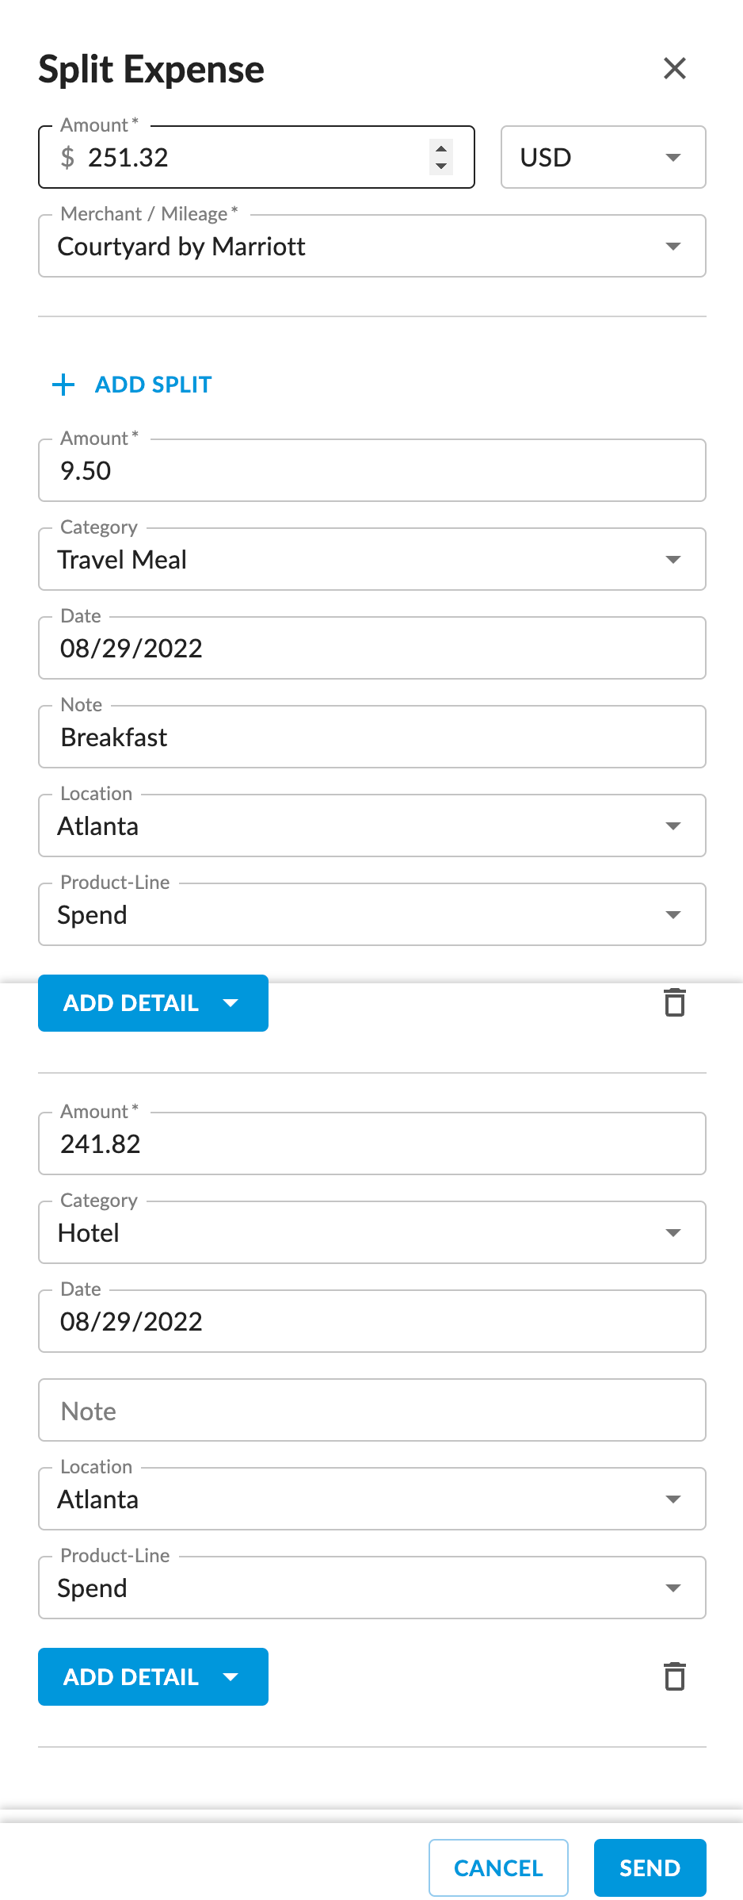Open the Travel Meal category dropdown
This screenshot has width=743, height=1900.
pos(672,559)
